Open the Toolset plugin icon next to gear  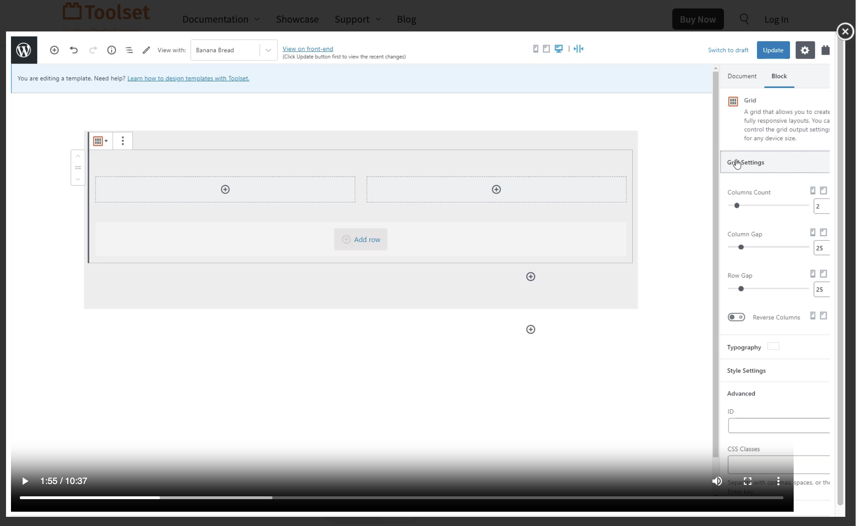825,50
